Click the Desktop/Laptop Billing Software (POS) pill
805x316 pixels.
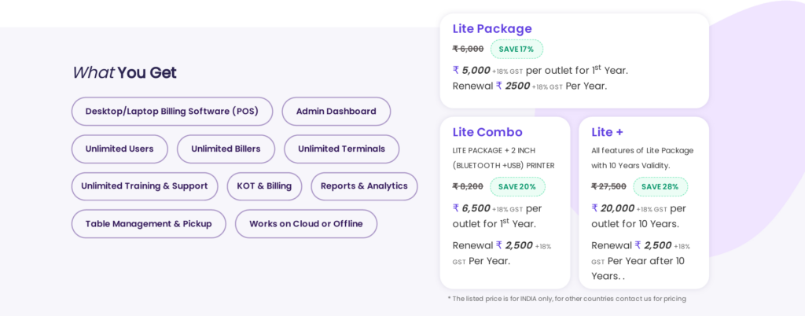tap(171, 112)
